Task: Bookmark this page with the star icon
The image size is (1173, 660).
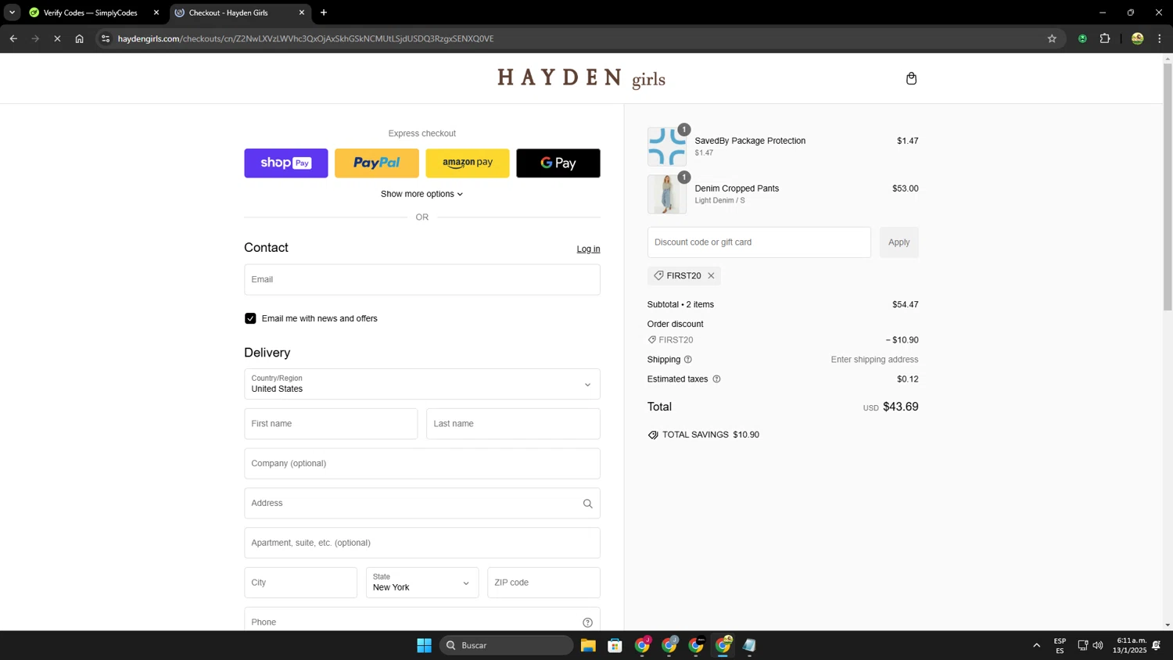Action: tap(1052, 38)
